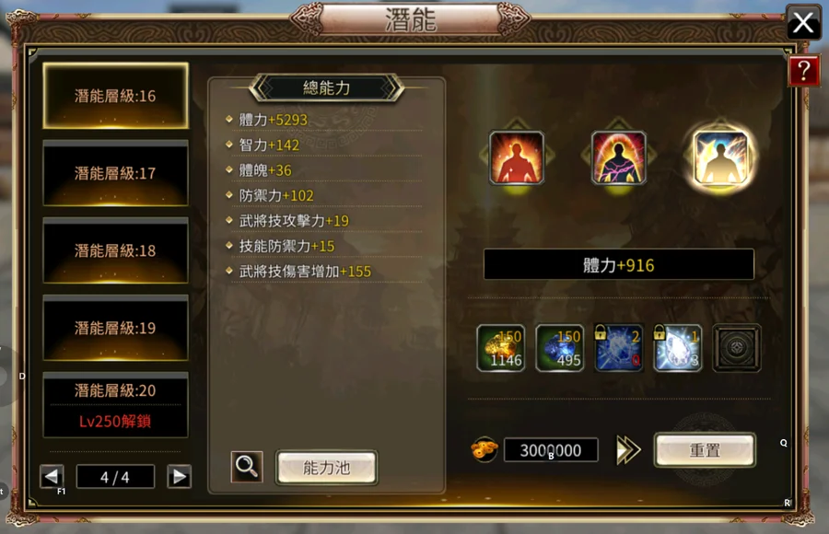Select 潛能層級:19 tab
This screenshot has height=534, width=829.
115,328
